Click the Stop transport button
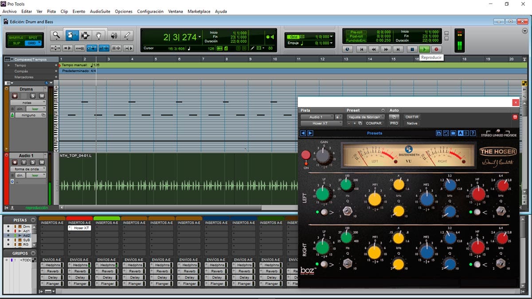This screenshot has height=299, width=532. 412,50
